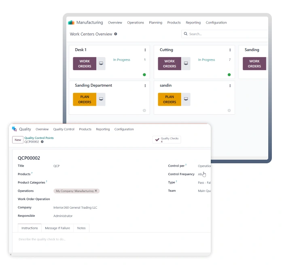Screen dimensions: 284x265
Task: Show help tooltip for Type field
Action: coord(176,181)
